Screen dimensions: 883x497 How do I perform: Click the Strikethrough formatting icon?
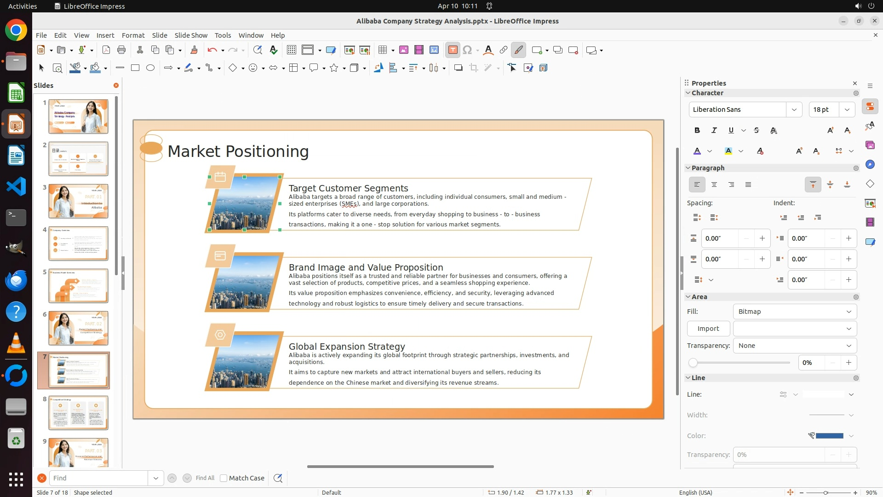click(x=757, y=131)
